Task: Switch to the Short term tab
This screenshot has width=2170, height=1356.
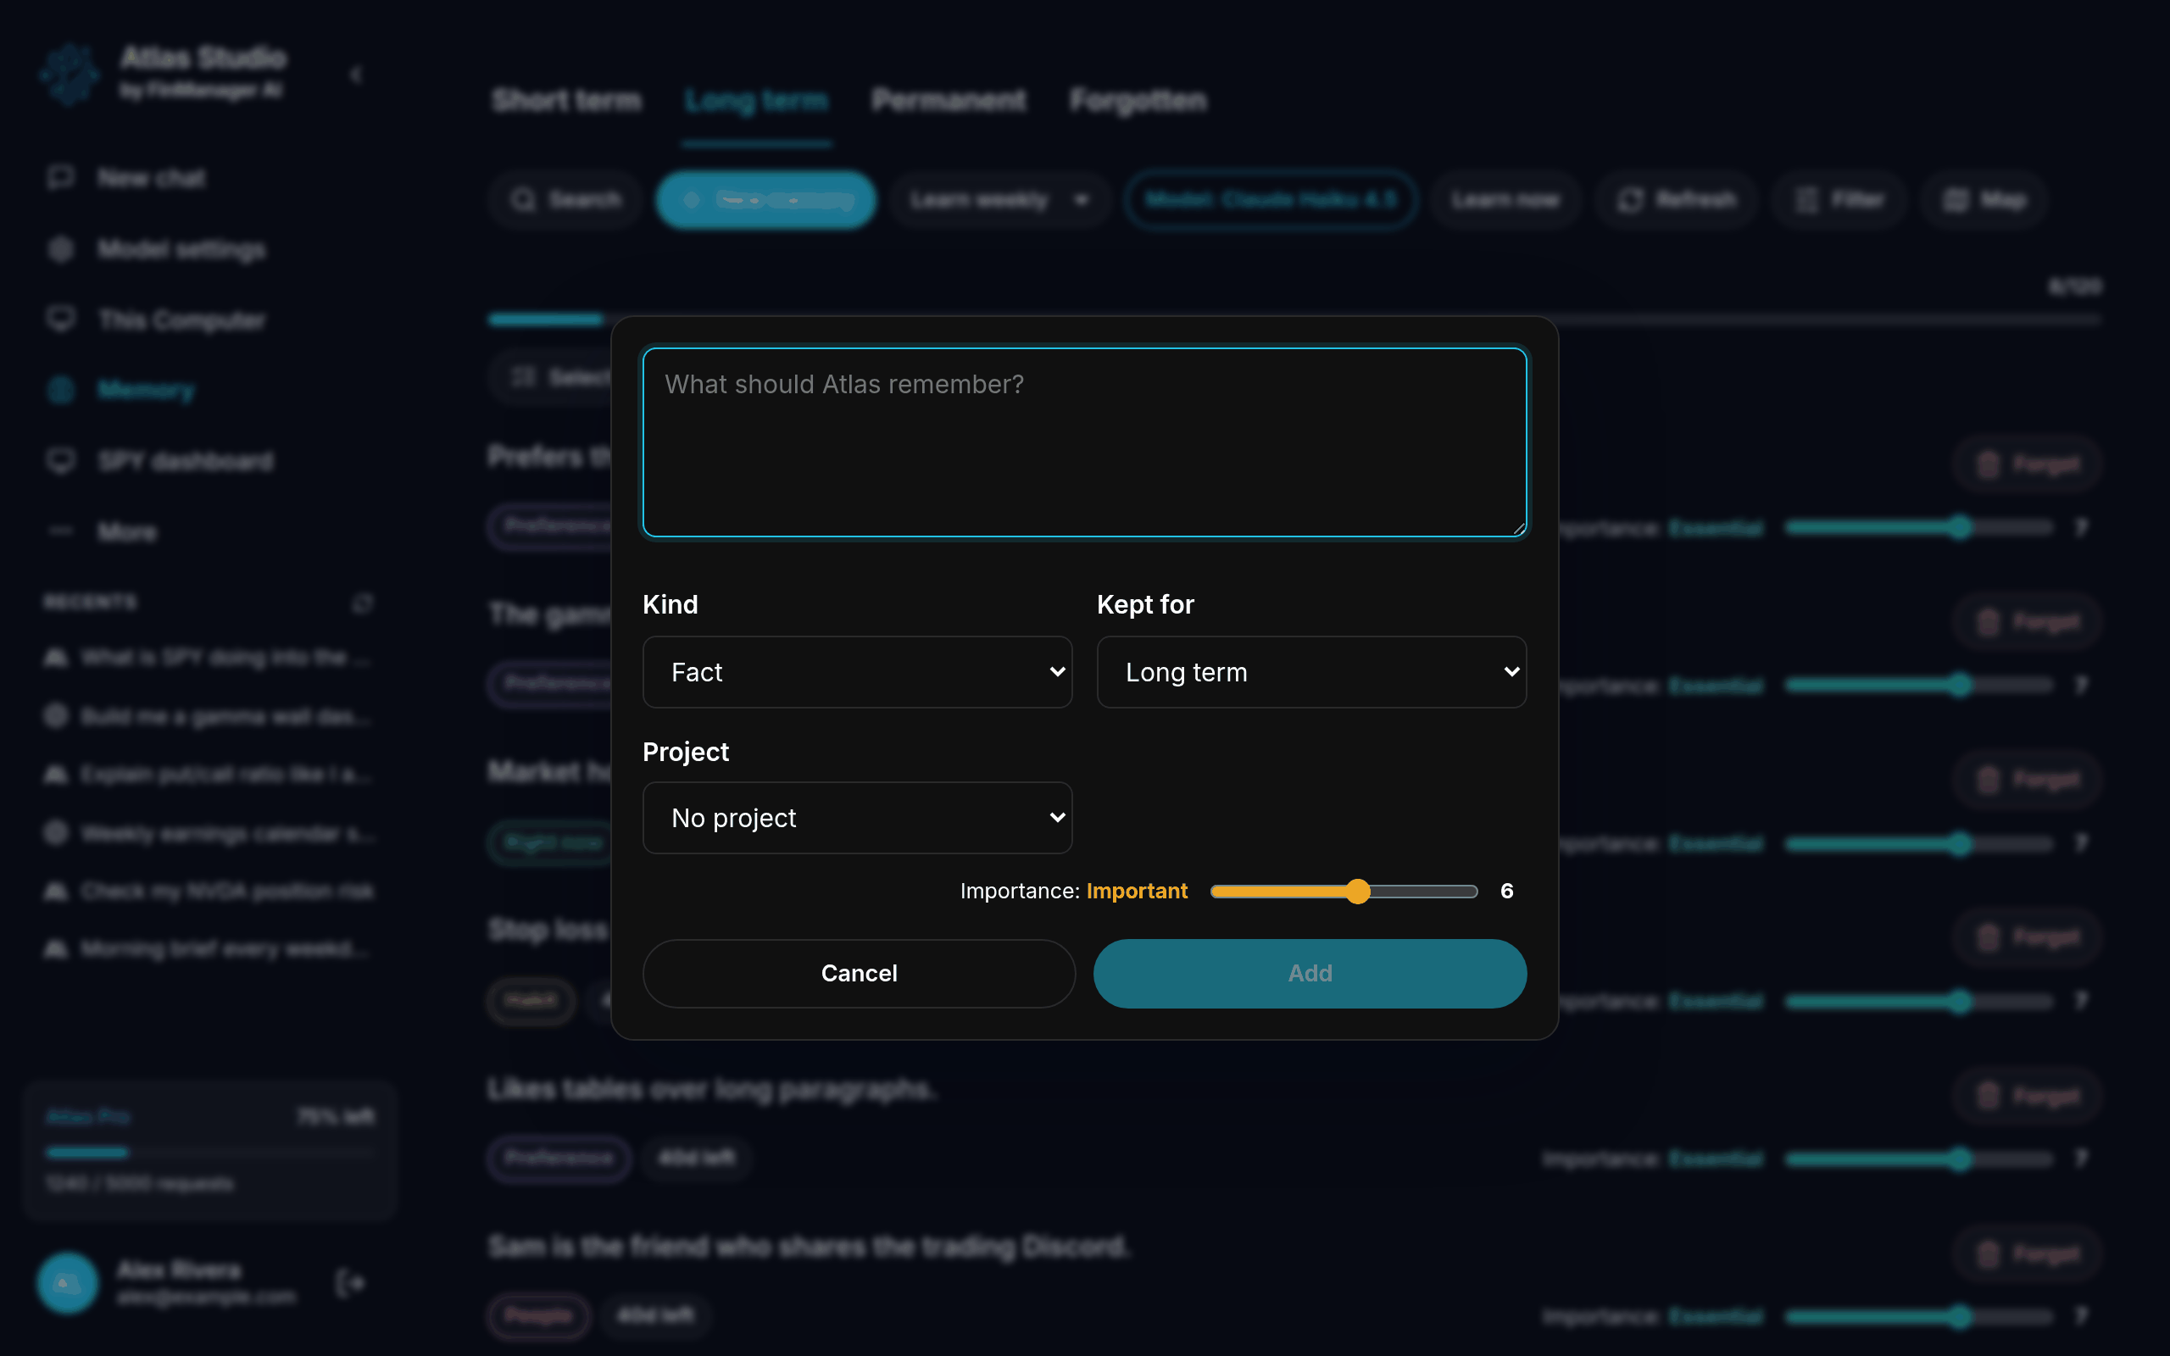Action: 567,101
